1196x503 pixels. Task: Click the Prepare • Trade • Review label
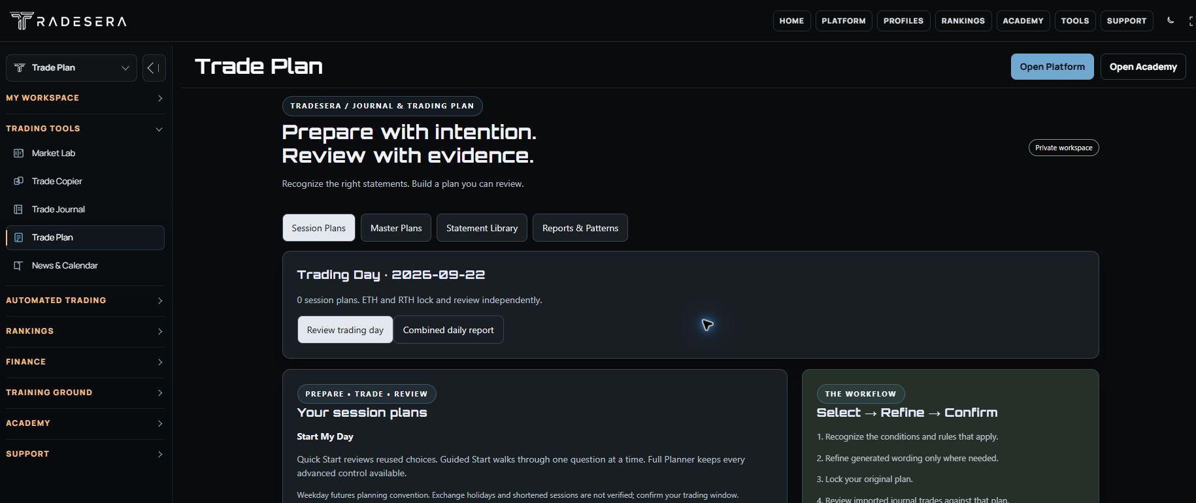367,394
